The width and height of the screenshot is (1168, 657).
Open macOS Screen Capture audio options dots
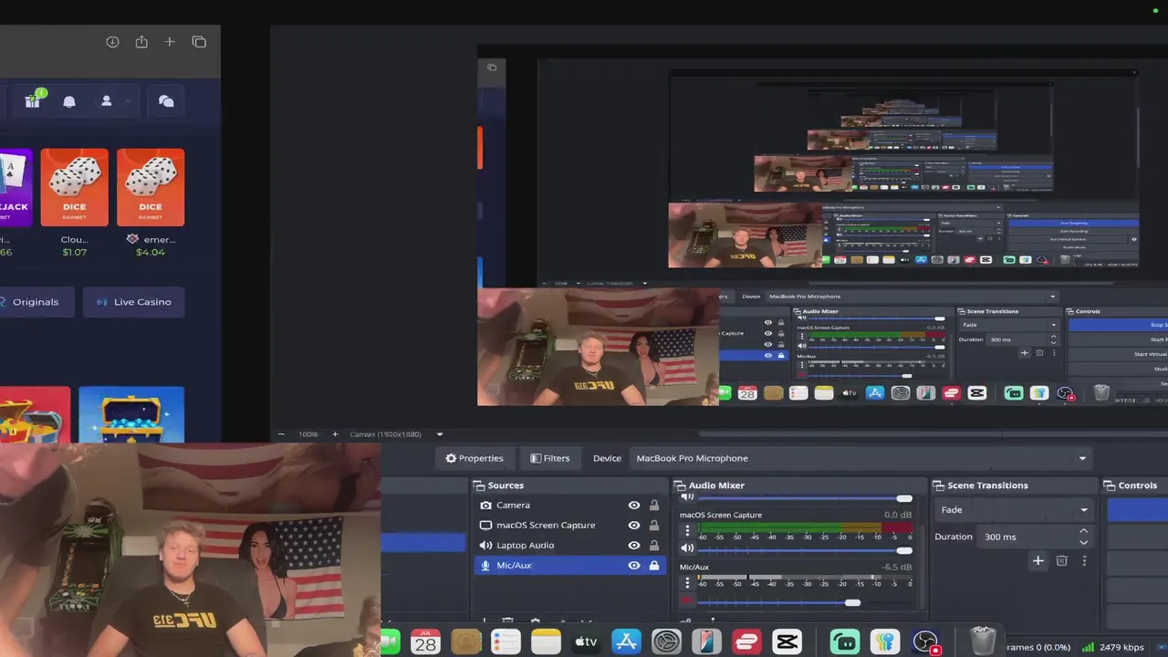point(687,530)
